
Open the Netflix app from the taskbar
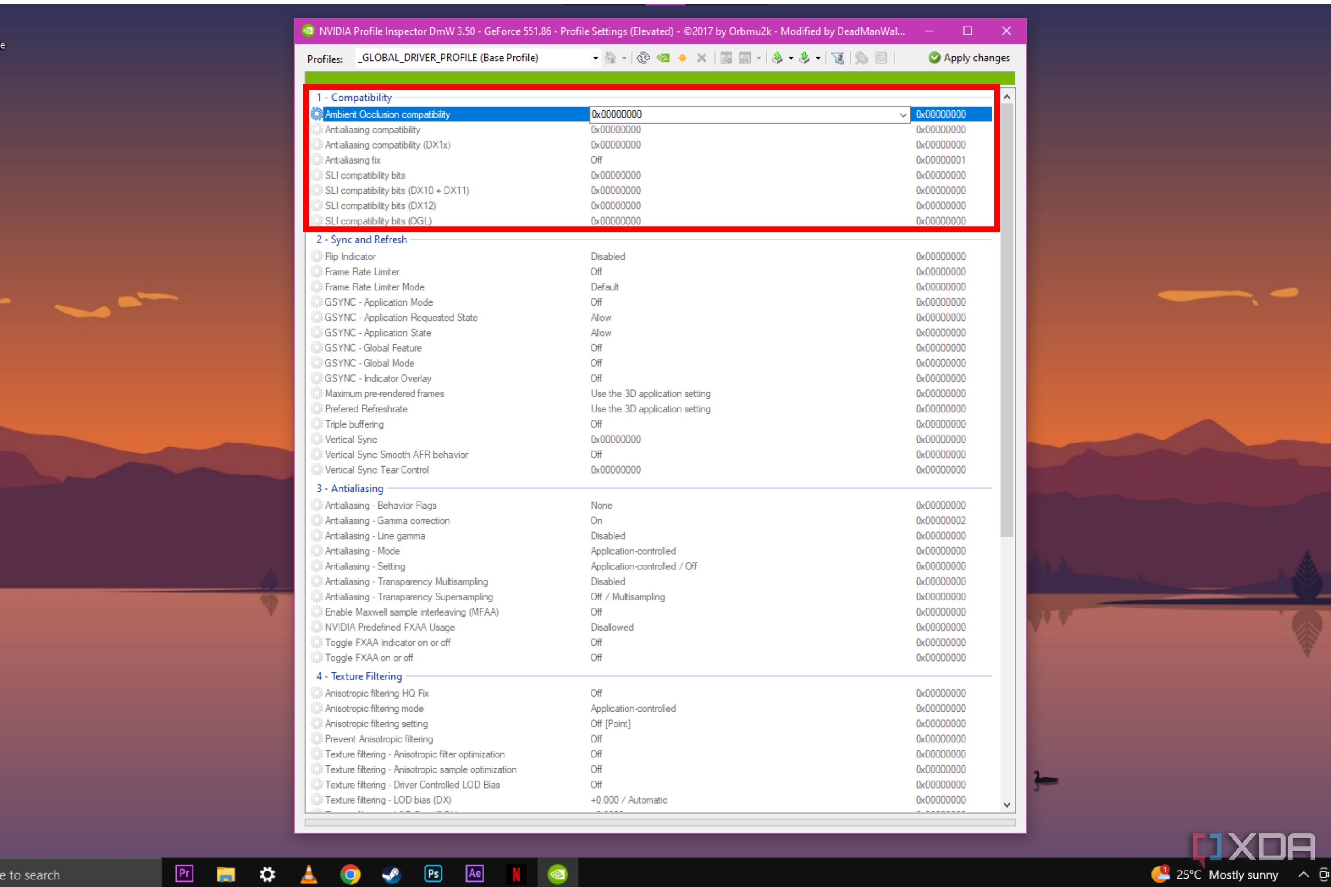coord(516,874)
